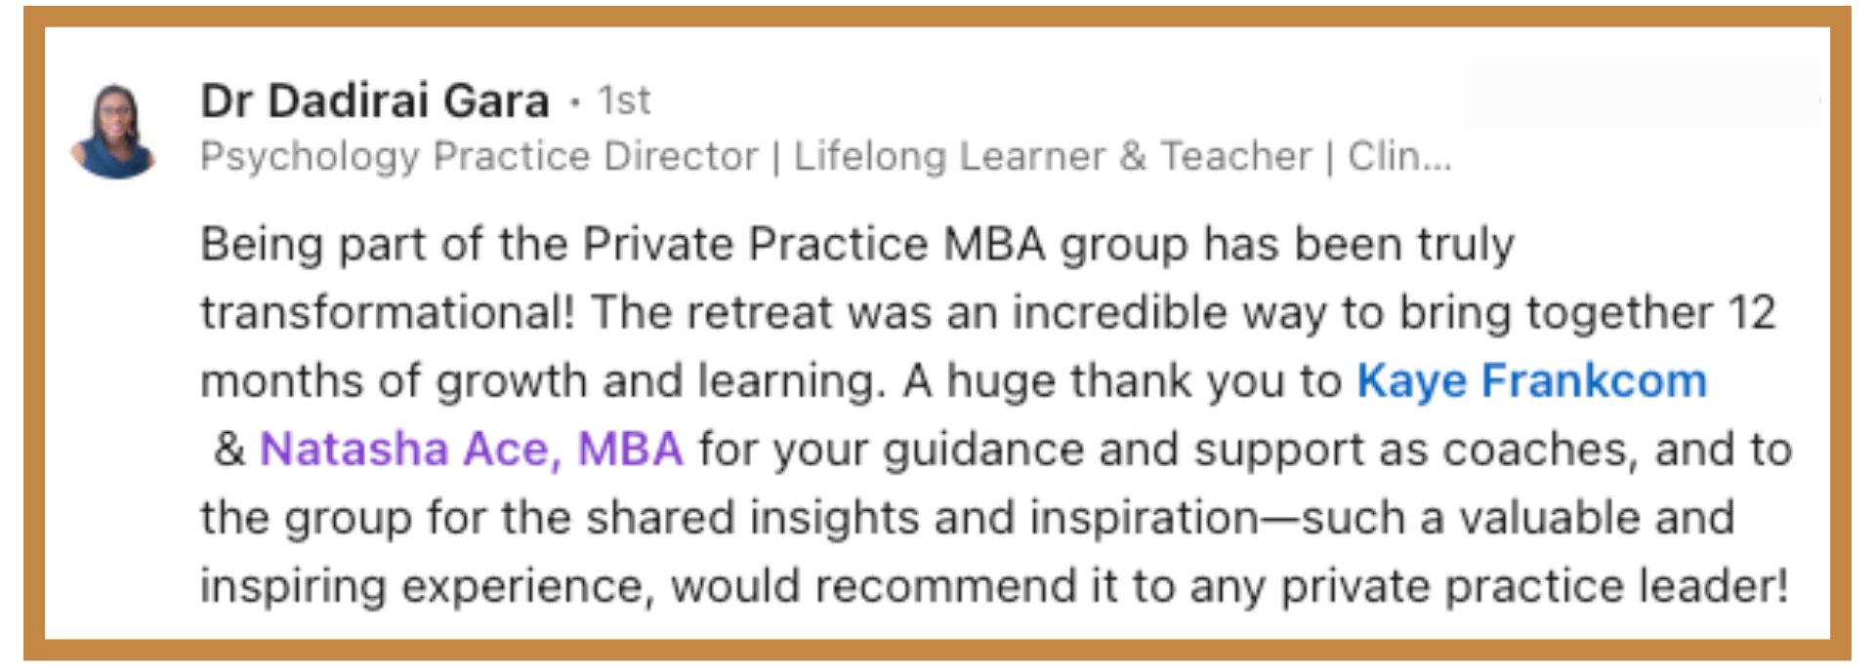Image resolution: width=1875 pixels, height=668 pixels.
Task: Click the Psychology Practice Director headline text
Action: pos(479,157)
